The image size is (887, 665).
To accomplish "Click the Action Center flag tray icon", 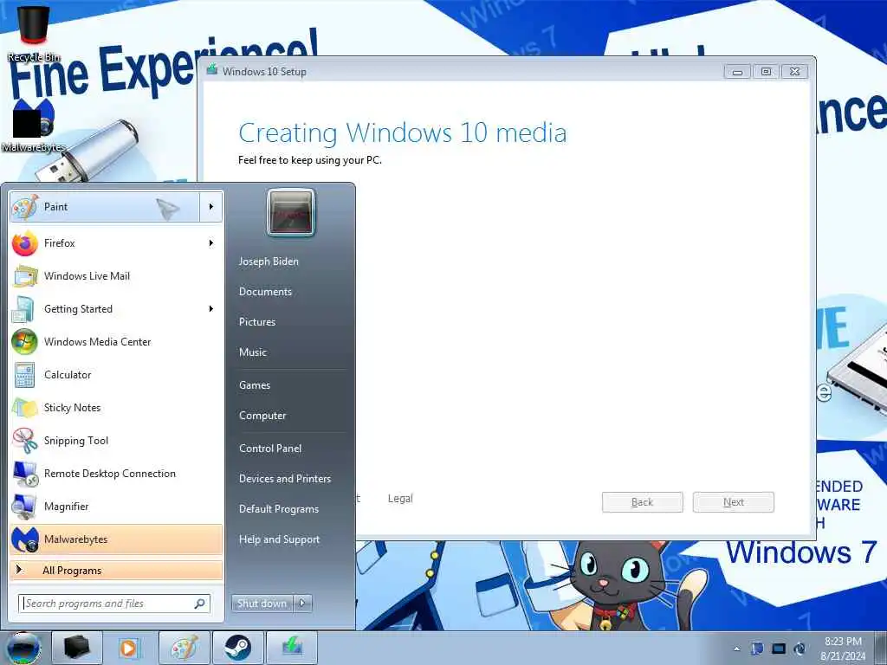I will click(x=757, y=649).
